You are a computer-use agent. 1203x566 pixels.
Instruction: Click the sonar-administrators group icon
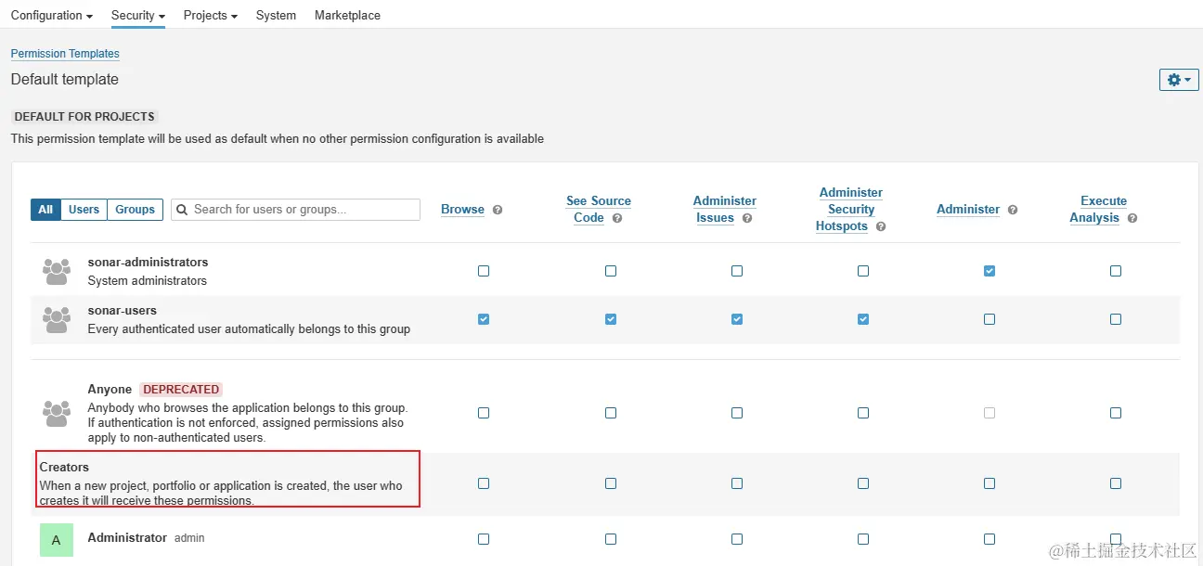tap(57, 271)
